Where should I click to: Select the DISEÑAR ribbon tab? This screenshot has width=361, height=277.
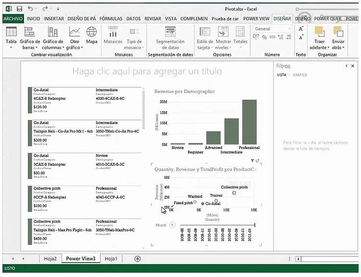point(282,19)
